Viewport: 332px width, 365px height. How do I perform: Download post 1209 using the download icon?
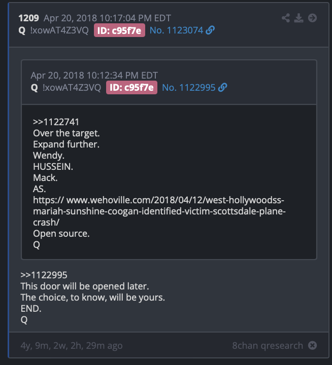pyautogui.click(x=298, y=18)
